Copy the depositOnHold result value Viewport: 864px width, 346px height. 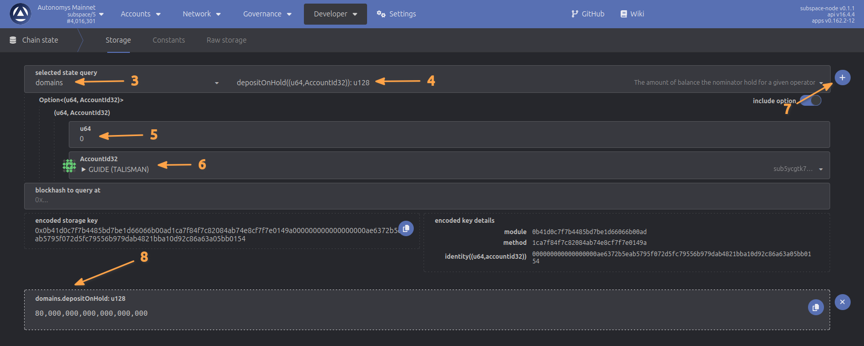816,307
